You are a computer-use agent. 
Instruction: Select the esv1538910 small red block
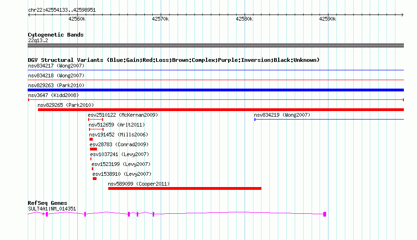tap(95, 179)
